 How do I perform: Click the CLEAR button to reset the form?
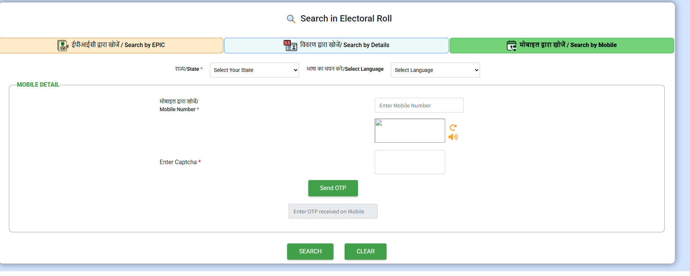point(365,251)
